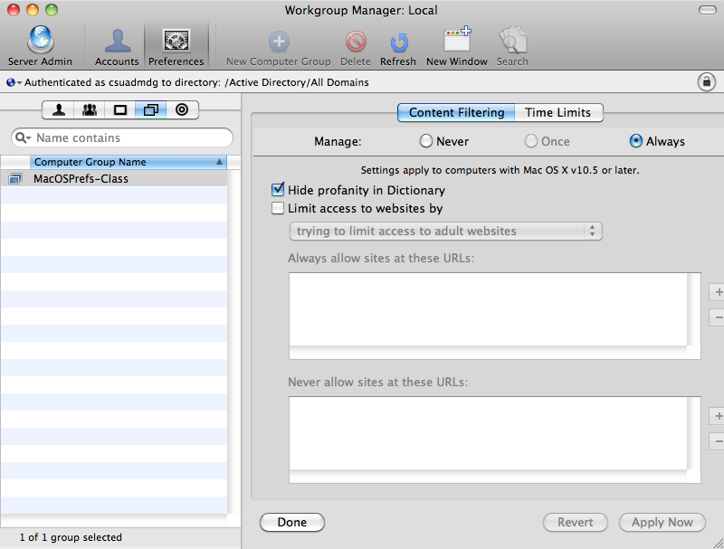Click the Always allow sites URL list
Screen dimensions: 724x549
pos(494,316)
